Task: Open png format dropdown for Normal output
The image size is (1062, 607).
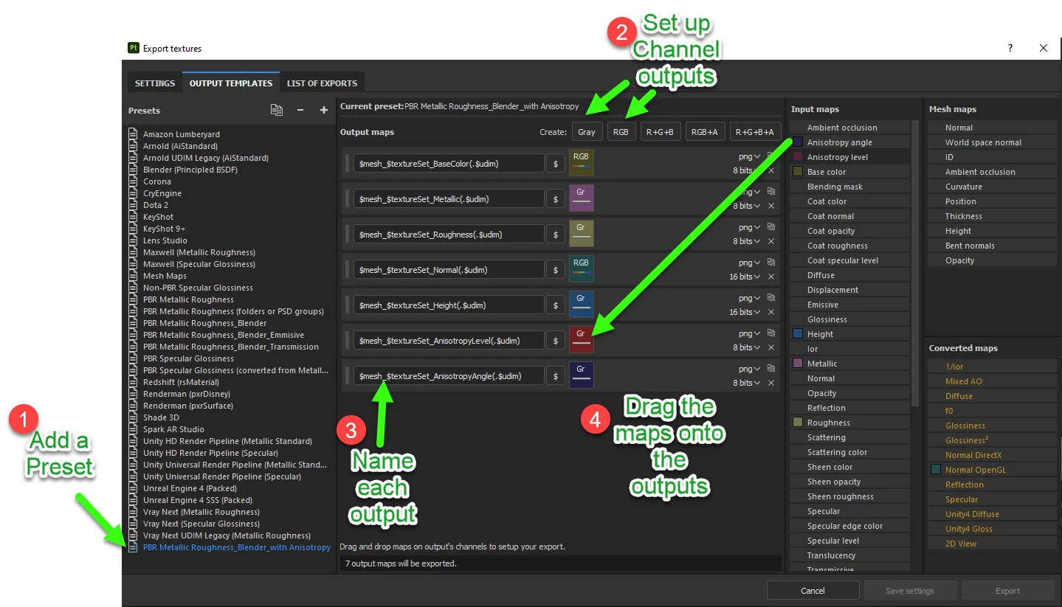Action: 749,262
